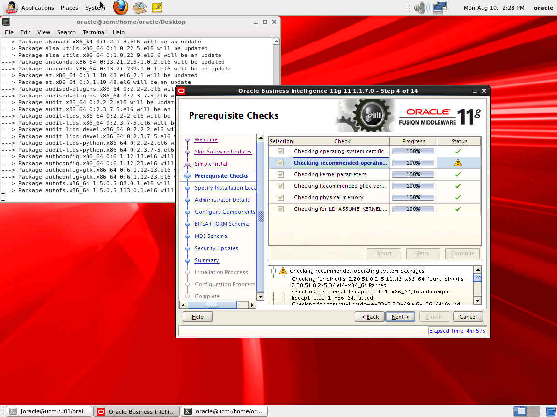557x417 pixels.
Task: Open the network connection icon
Action: [440, 7]
